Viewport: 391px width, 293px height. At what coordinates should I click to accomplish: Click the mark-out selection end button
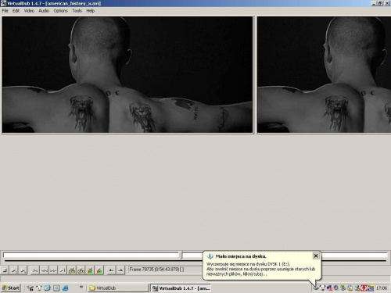[120, 270]
